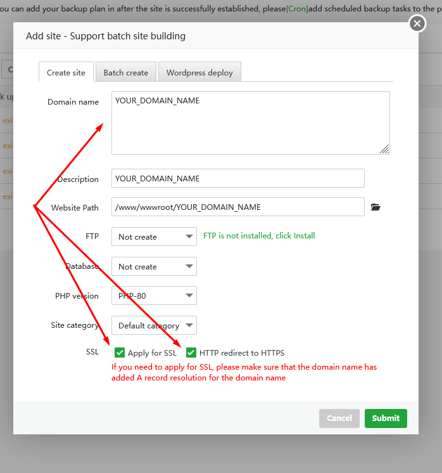Select the PHP version dropdown
This screenshot has width=442, height=473.
click(154, 295)
